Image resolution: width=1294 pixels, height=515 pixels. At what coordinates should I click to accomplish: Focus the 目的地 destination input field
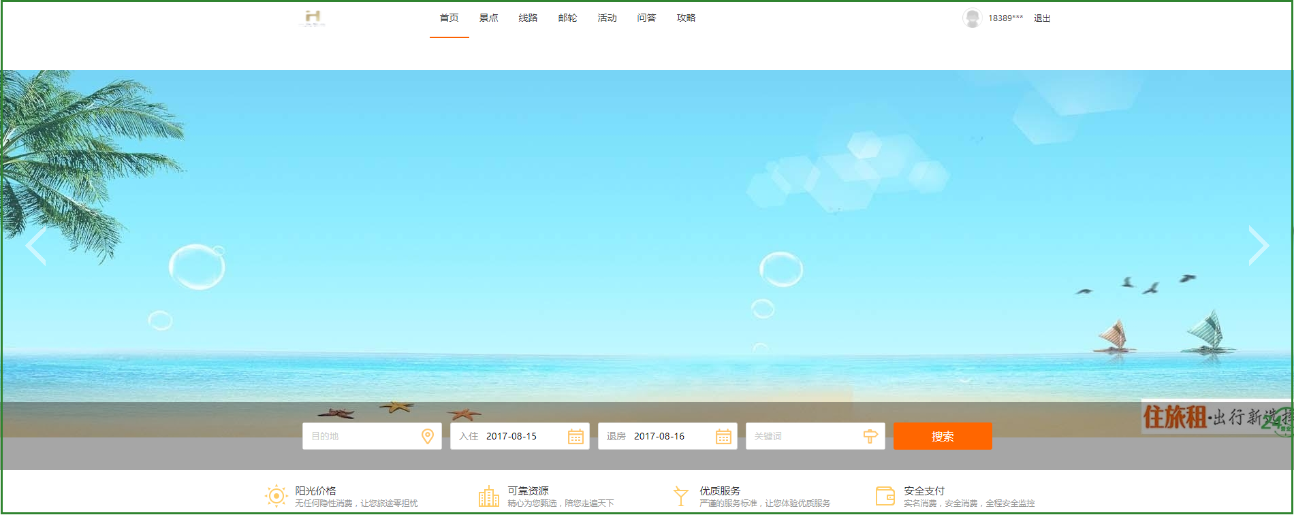click(x=361, y=436)
